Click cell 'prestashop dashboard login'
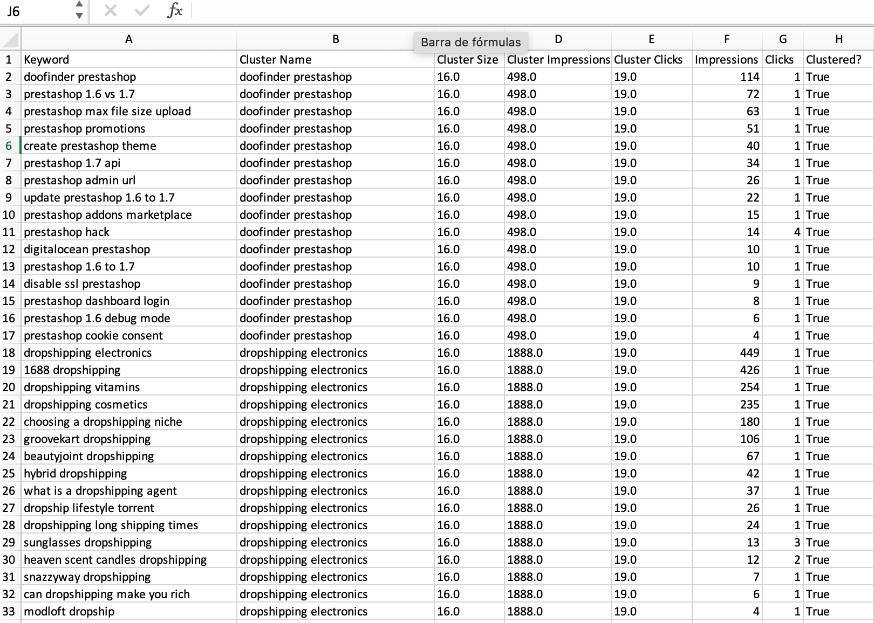This screenshot has width=874, height=623. (x=128, y=301)
